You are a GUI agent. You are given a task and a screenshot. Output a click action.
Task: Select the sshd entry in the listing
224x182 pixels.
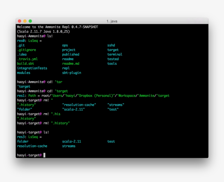(111, 45)
